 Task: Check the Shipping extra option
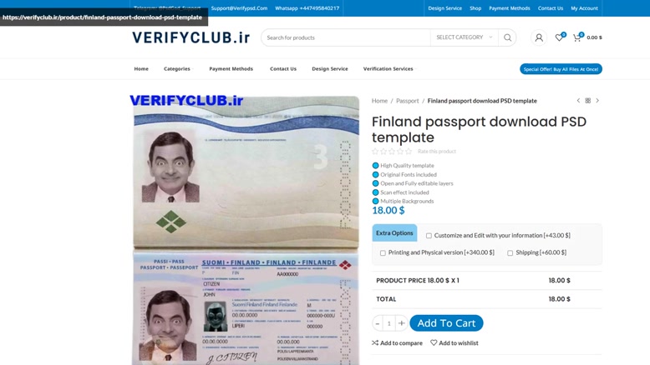click(x=510, y=252)
